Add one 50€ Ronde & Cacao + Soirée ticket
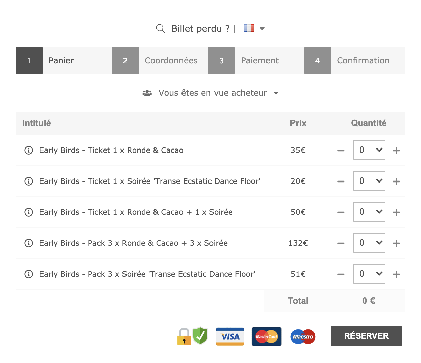 (x=396, y=212)
